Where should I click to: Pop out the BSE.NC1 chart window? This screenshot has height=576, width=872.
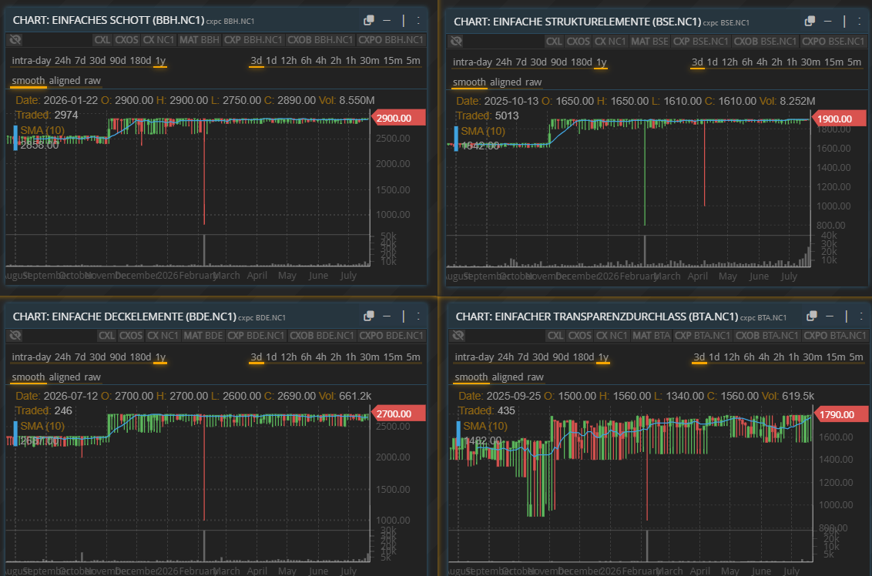[x=810, y=21]
